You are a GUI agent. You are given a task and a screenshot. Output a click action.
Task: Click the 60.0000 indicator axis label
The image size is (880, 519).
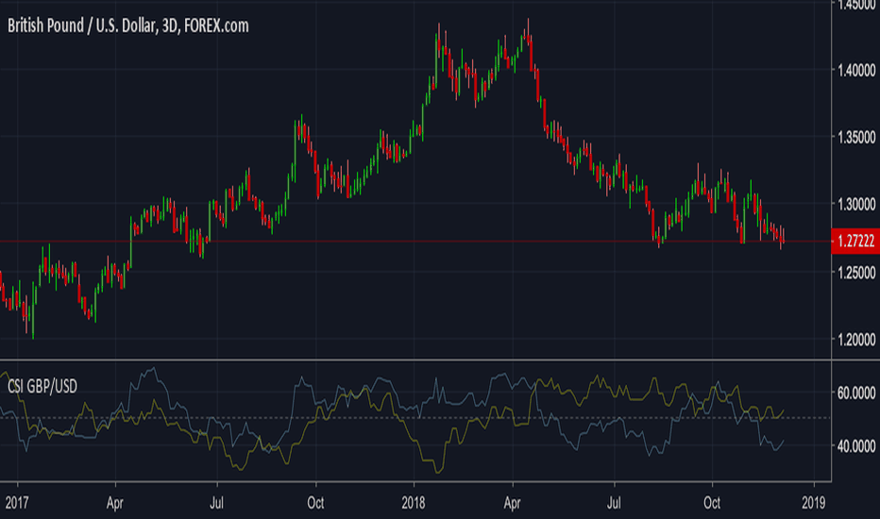pyautogui.click(x=856, y=393)
